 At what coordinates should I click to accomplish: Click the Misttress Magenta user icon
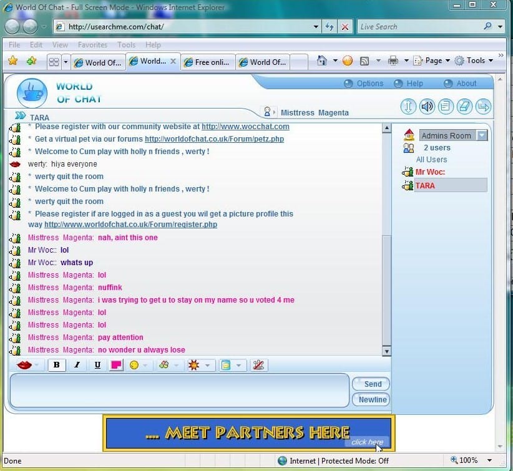tap(267, 112)
